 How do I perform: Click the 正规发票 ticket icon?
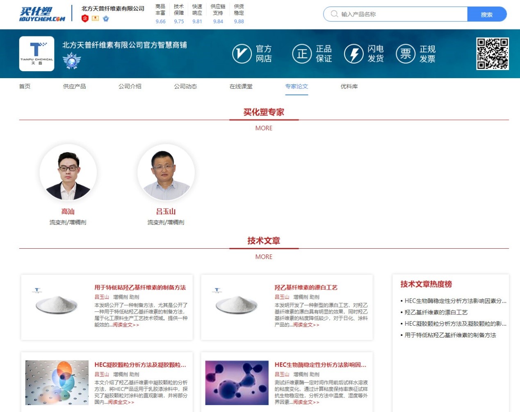click(x=406, y=54)
